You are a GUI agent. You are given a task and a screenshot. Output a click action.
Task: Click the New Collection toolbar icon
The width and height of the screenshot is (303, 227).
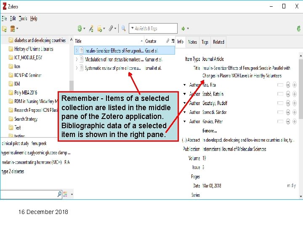click(x=4, y=29)
